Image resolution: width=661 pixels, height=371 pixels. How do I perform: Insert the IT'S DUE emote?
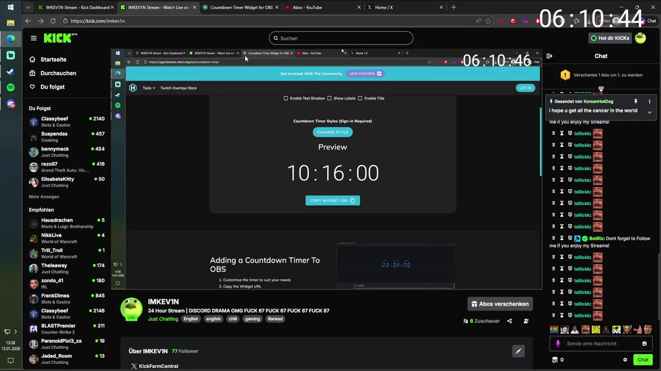pos(616,329)
